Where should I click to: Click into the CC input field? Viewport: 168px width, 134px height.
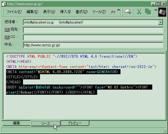click(x=93, y=37)
